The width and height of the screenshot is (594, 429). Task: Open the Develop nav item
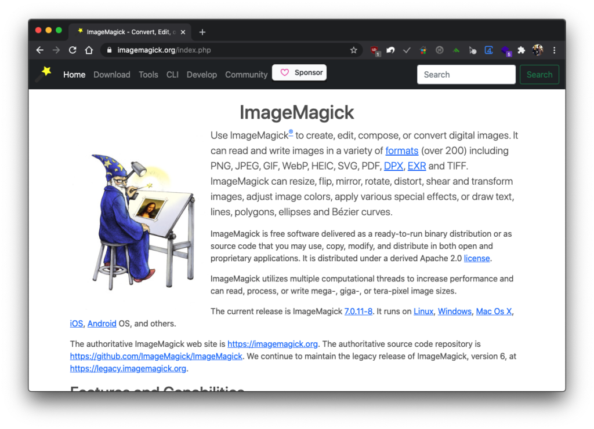201,75
